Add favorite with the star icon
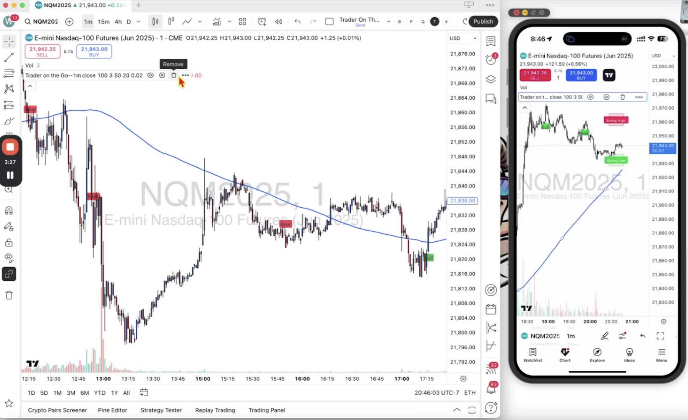The image size is (688, 420). [9, 403]
